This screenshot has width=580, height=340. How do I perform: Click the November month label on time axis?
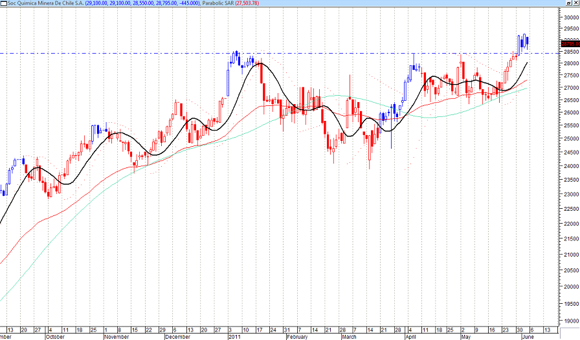(x=117, y=337)
